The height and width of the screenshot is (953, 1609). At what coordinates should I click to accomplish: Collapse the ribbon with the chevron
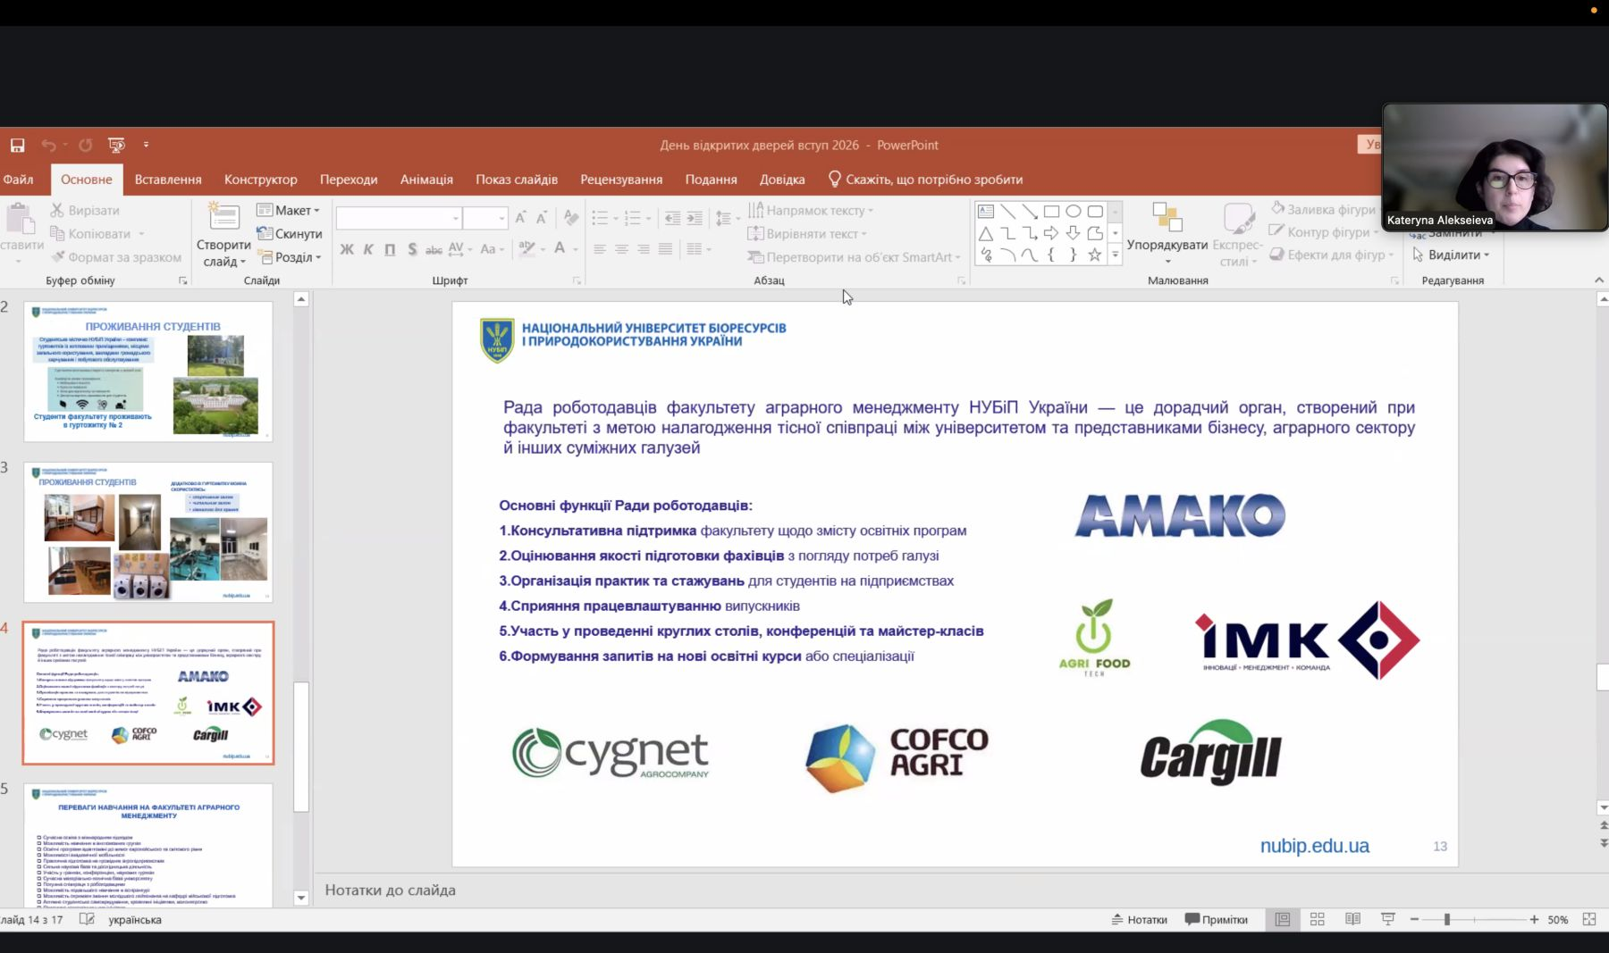1599,280
